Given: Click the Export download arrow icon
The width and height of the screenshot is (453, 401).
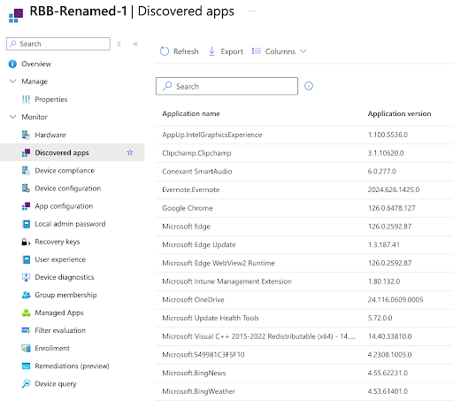Looking at the screenshot, I should tap(211, 51).
